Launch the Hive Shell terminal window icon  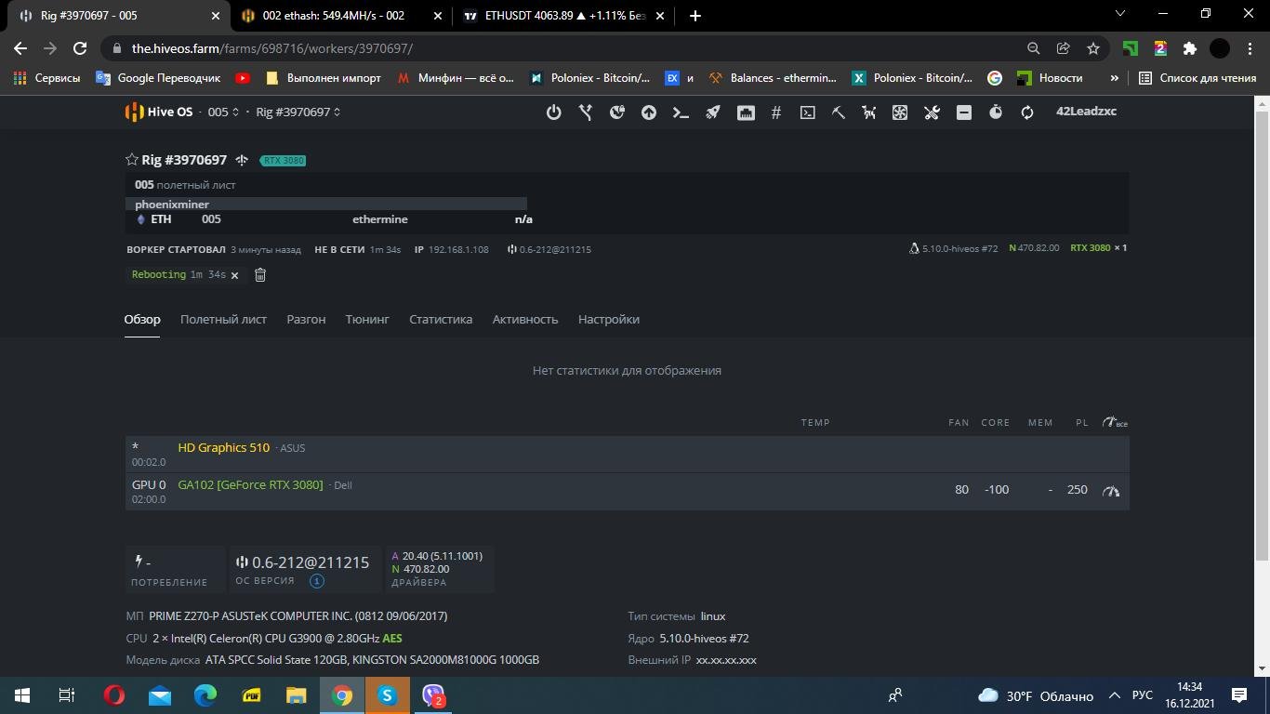click(x=808, y=112)
